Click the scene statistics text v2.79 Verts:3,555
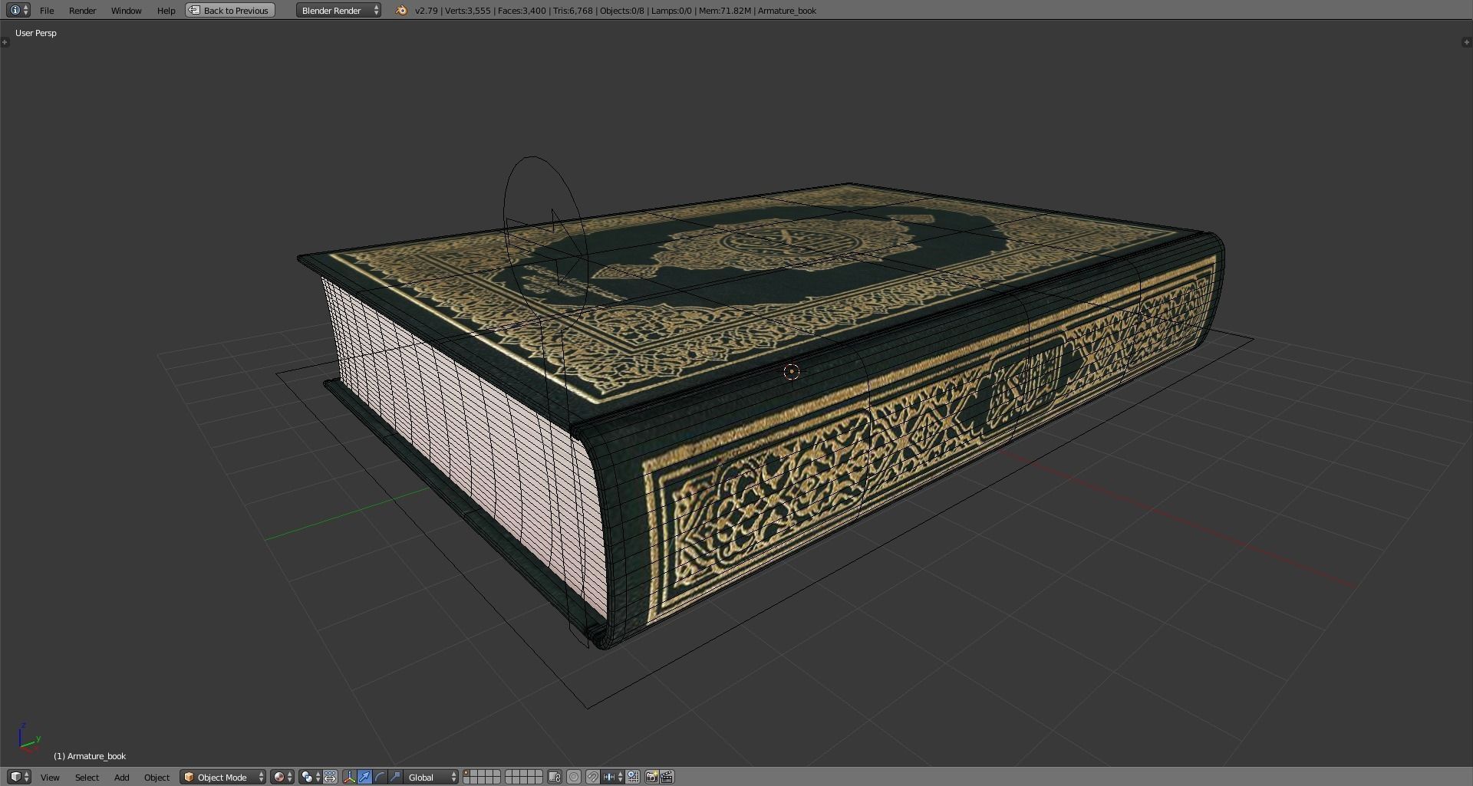 point(453,10)
